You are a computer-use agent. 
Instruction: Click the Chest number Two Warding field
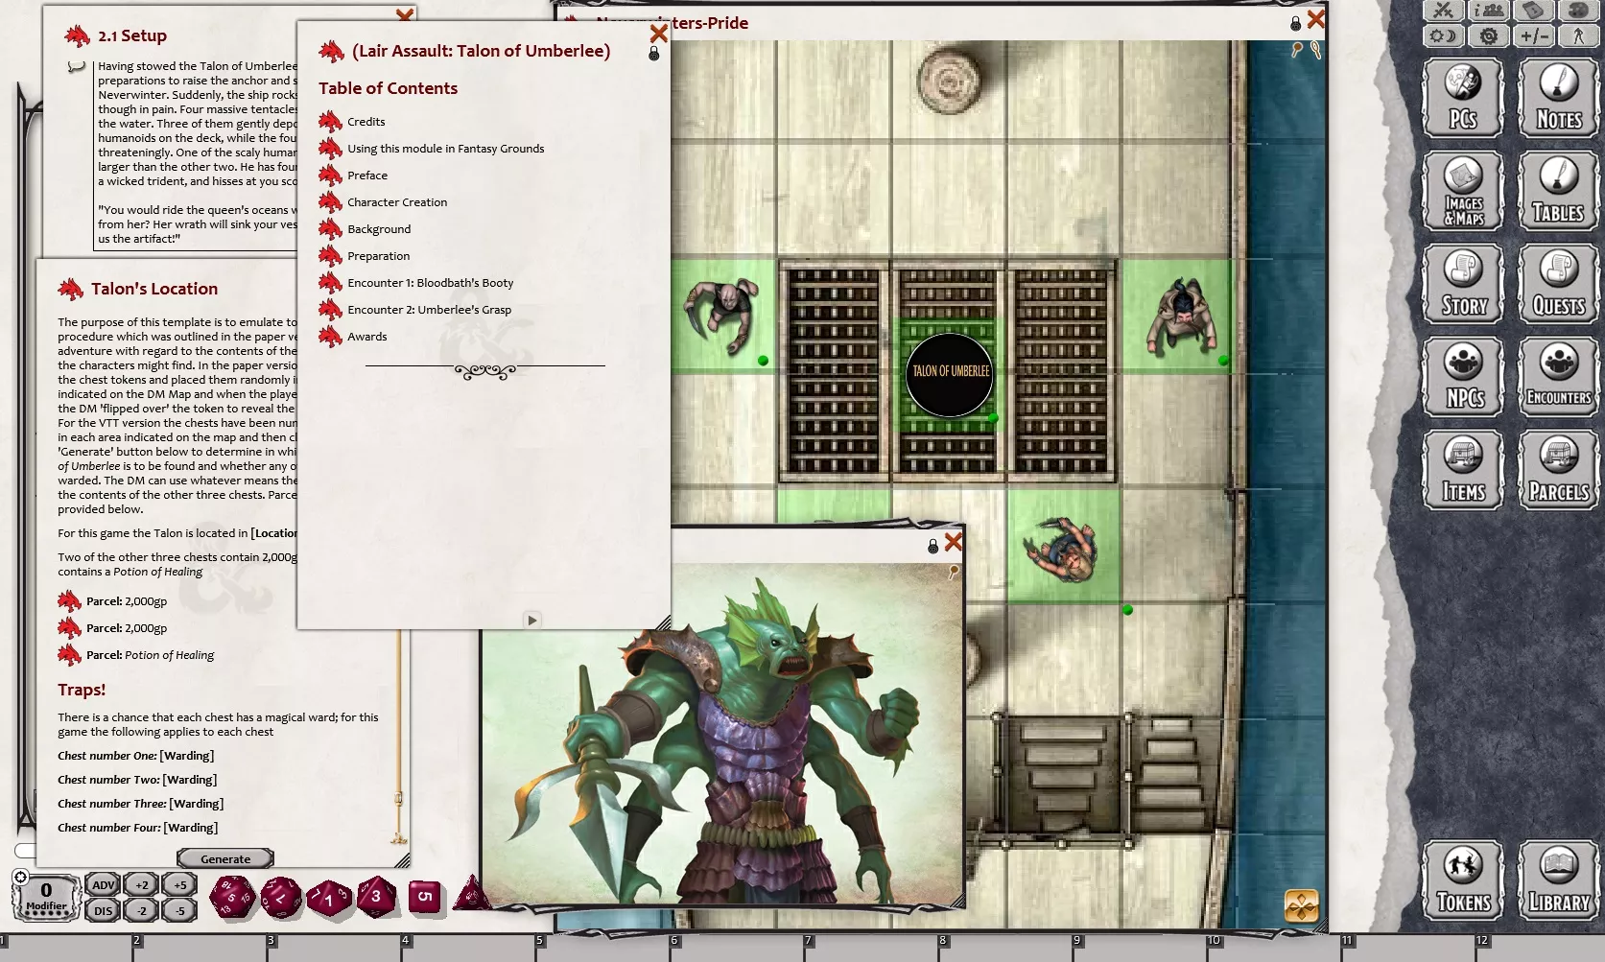[x=190, y=780]
